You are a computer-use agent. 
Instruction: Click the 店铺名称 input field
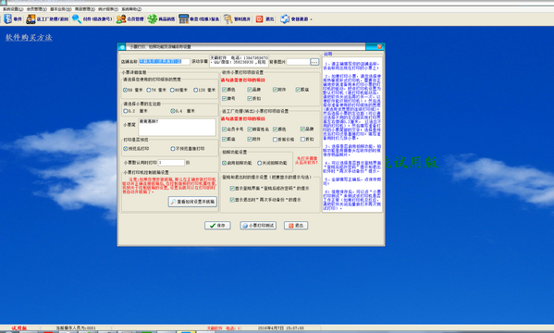165,61
